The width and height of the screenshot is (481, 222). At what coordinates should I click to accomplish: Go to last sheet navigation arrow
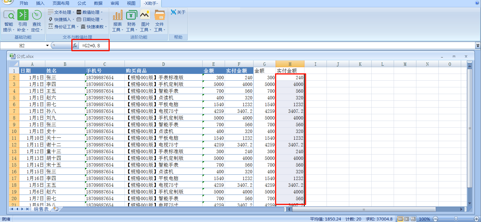(x=27, y=209)
